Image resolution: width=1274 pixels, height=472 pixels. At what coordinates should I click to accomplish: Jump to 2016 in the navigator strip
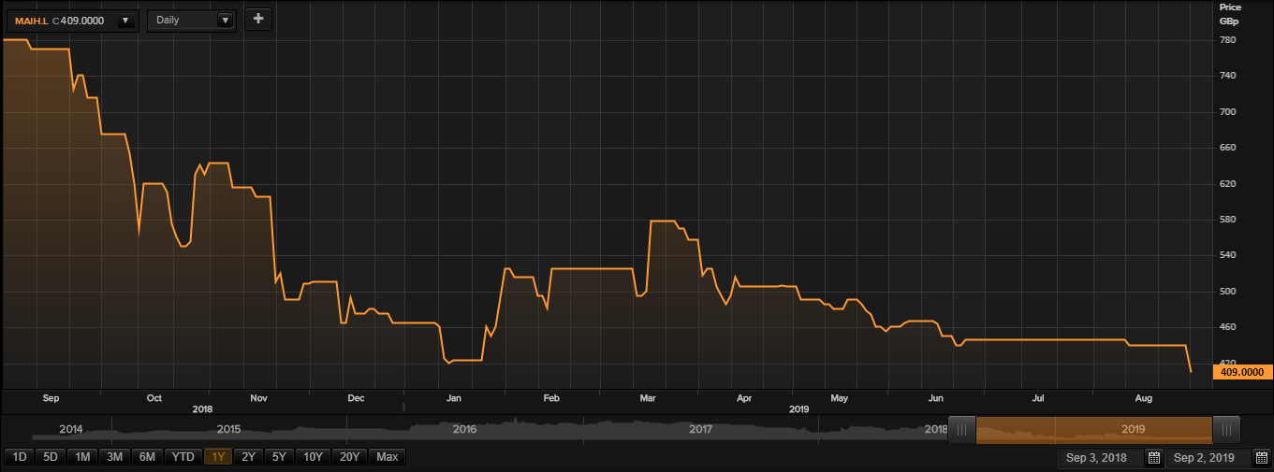[x=465, y=429]
